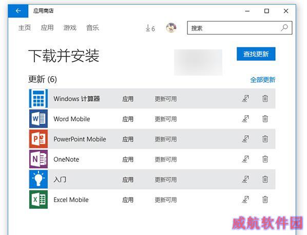Open the Home (主页) tab
Viewport: 307px width, 235px height.
(25, 28)
